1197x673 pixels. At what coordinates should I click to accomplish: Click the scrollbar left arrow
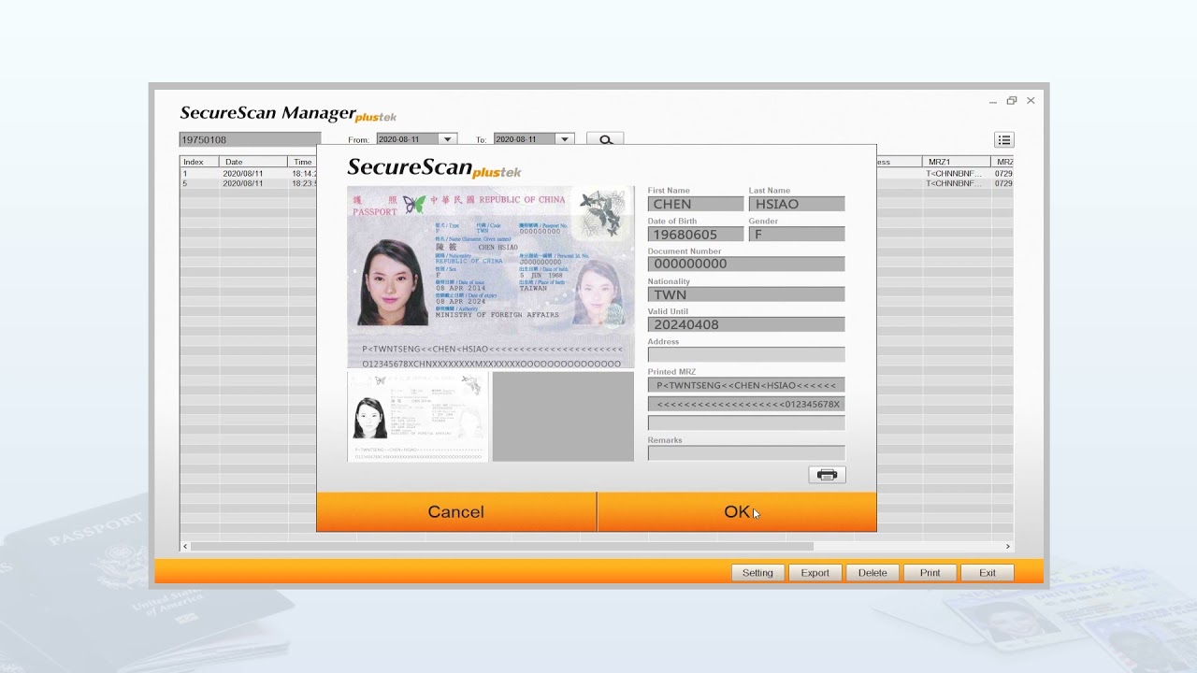(185, 546)
